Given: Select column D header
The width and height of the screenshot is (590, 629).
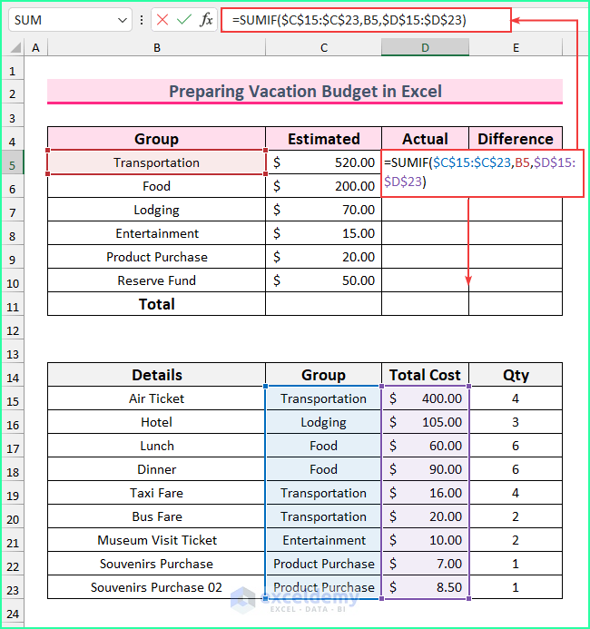Looking at the screenshot, I should coord(425,48).
